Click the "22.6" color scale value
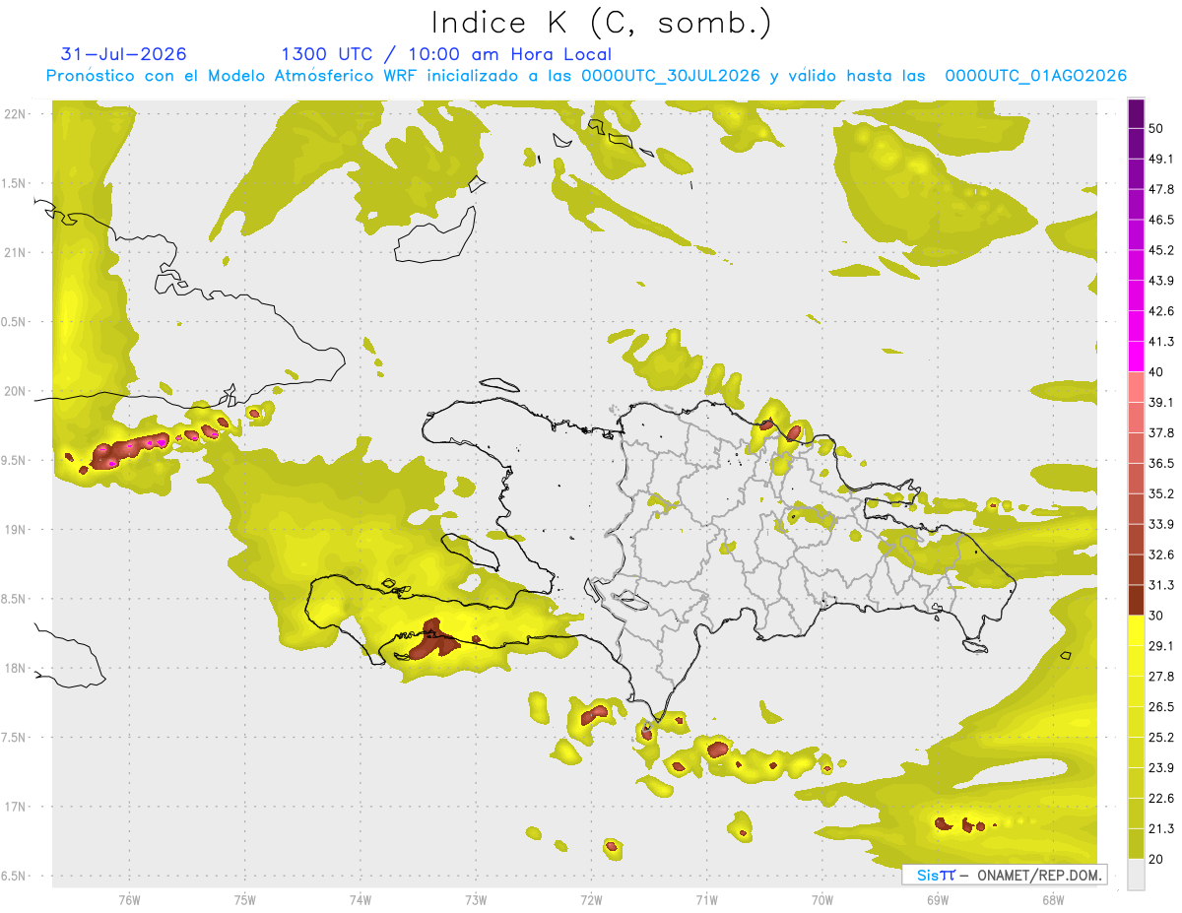The width and height of the screenshot is (1182, 913). point(1160,798)
